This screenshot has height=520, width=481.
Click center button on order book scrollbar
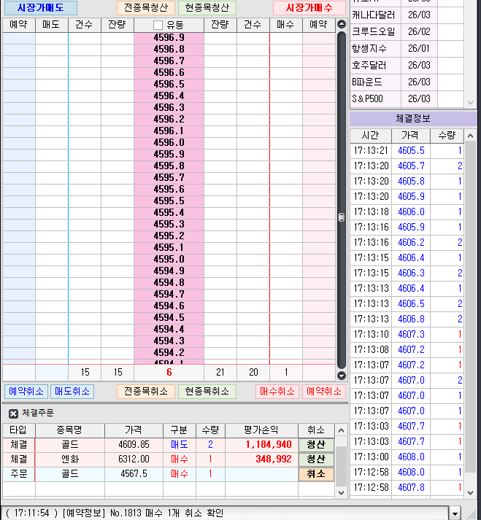pyautogui.click(x=341, y=217)
